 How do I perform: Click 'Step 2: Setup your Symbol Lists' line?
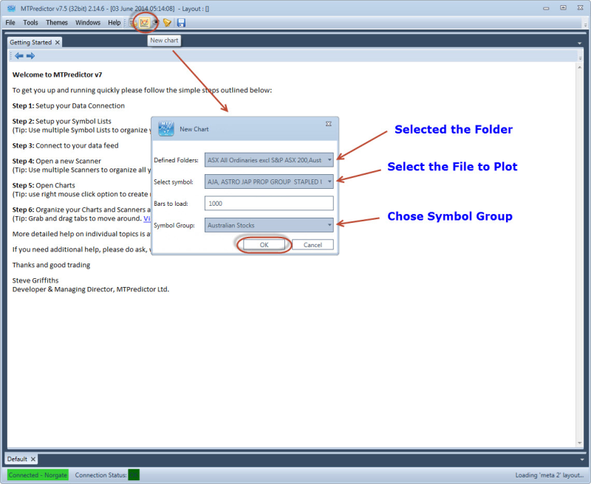62,121
